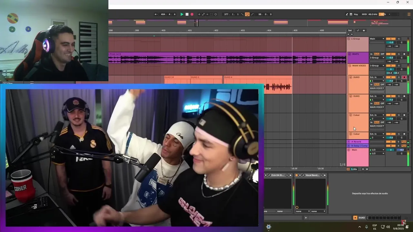Enable Key map mode
This screenshot has width=413, height=232.
[x=356, y=15]
